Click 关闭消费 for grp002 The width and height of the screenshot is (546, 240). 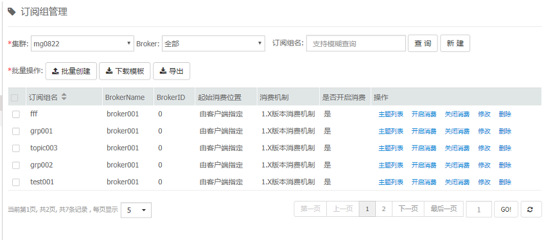(x=457, y=165)
